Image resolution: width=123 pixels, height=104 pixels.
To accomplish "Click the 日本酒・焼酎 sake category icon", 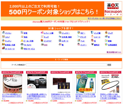I will pyautogui.click(x=60, y=37).
